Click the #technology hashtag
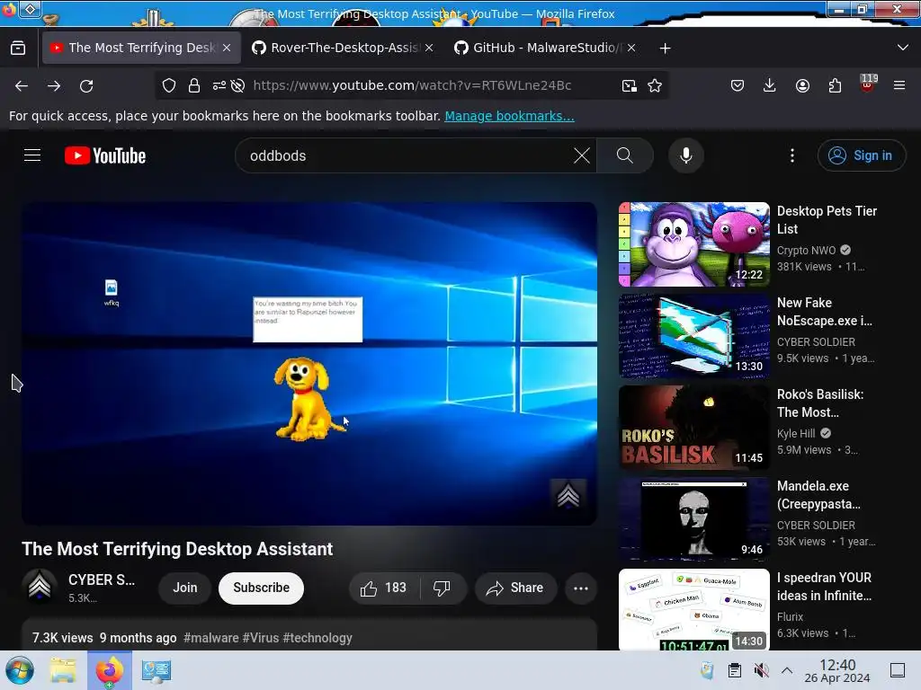921x690 pixels. coord(317,638)
